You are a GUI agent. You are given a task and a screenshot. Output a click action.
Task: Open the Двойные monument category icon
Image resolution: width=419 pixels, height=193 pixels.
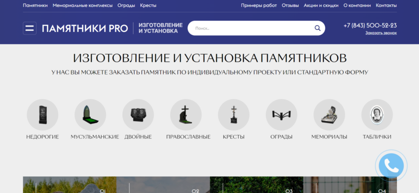(138, 115)
